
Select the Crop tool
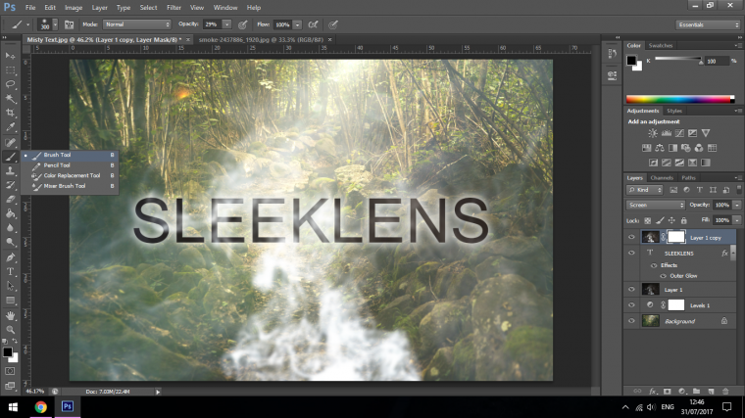[10, 113]
